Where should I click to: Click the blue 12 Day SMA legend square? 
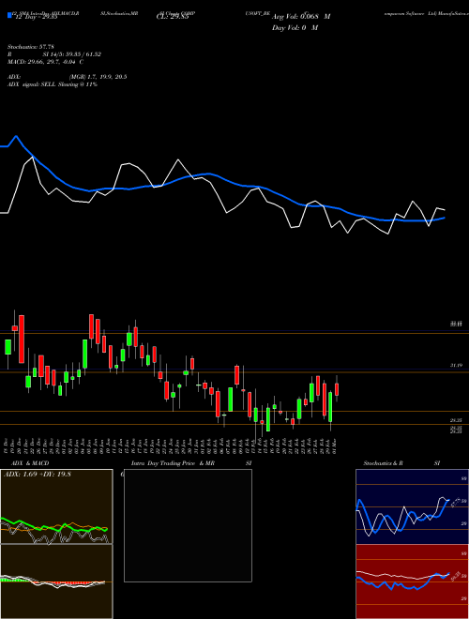tap(9, 15)
